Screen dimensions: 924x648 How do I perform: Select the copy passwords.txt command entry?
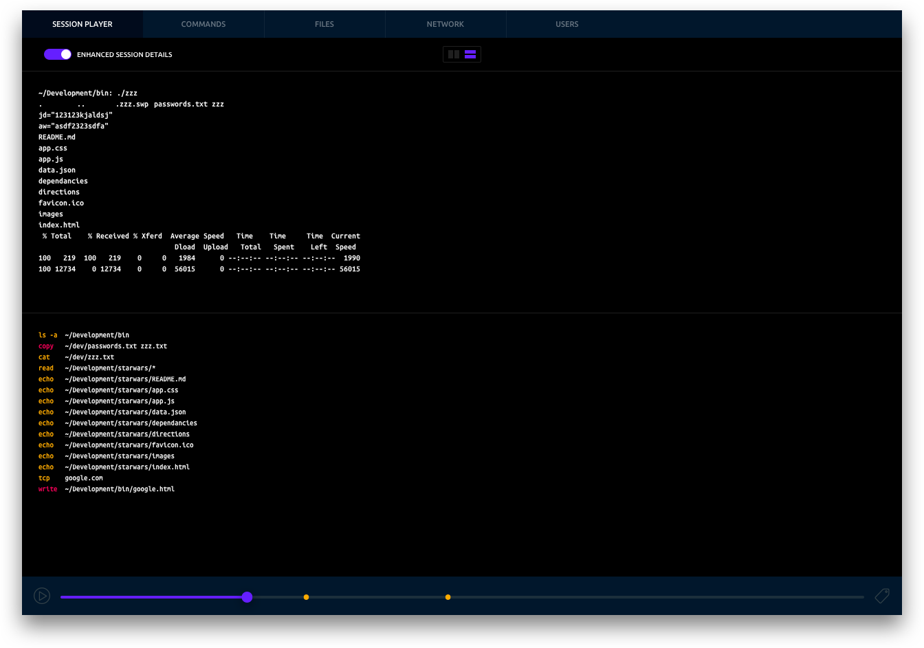click(103, 346)
